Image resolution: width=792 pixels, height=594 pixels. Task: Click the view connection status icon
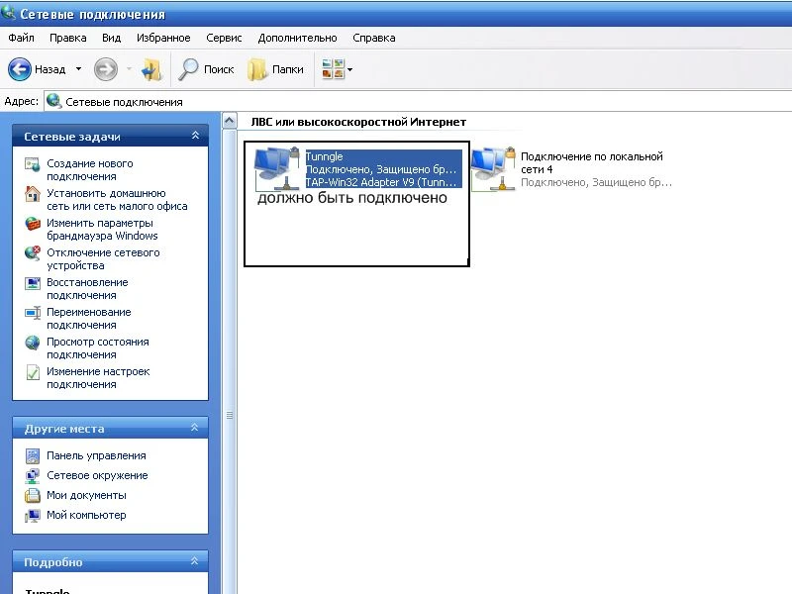point(33,343)
